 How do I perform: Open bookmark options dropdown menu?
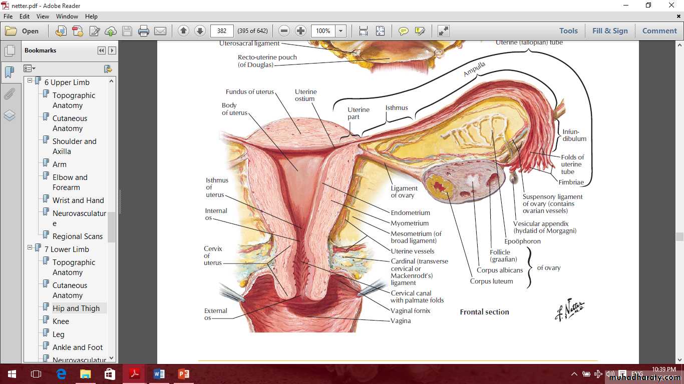[x=30, y=68]
